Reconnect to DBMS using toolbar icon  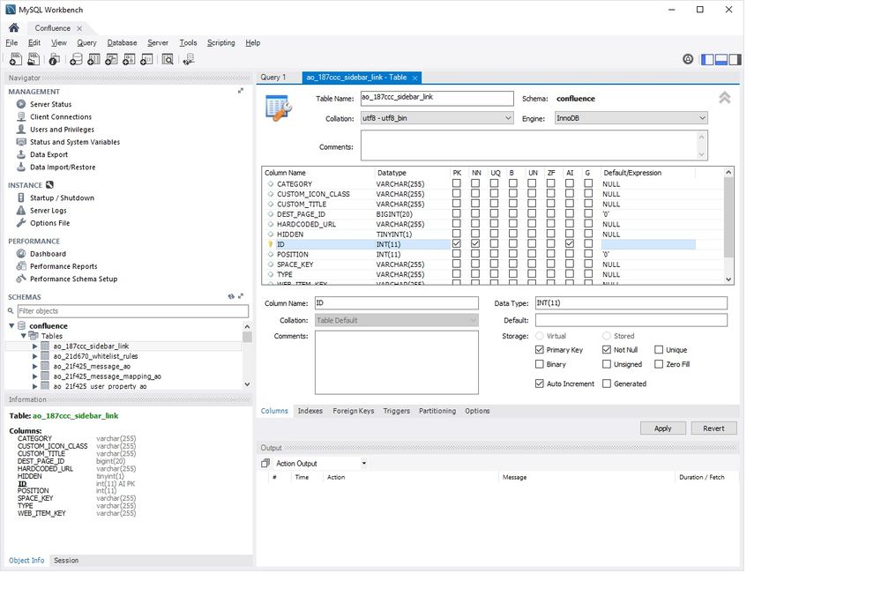pyautogui.click(x=189, y=59)
